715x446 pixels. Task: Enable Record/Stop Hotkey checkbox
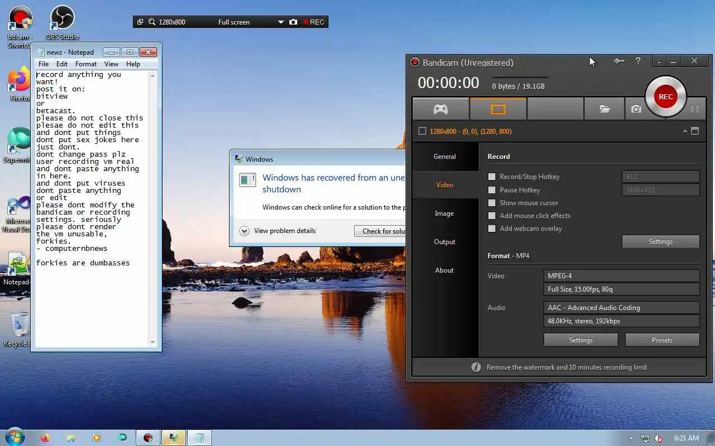pyautogui.click(x=492, y=177)
